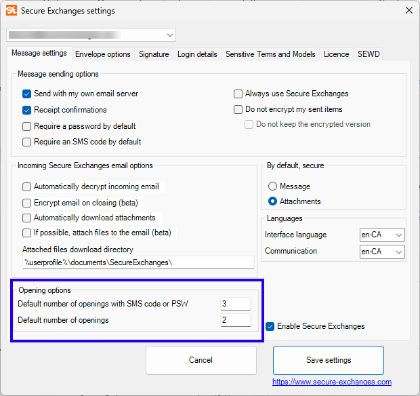This screenshot has width=420, height=396.
Task: Open the Login details tab
Action: point(197,54)
